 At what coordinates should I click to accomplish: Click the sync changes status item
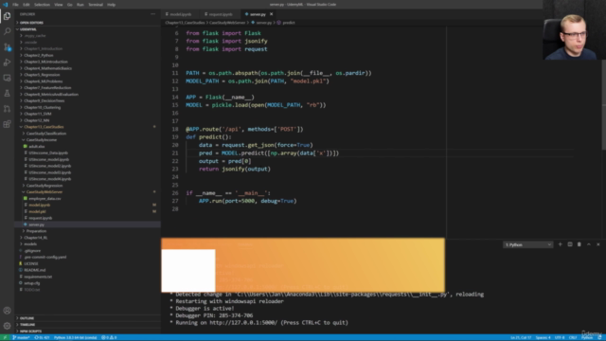42,337
